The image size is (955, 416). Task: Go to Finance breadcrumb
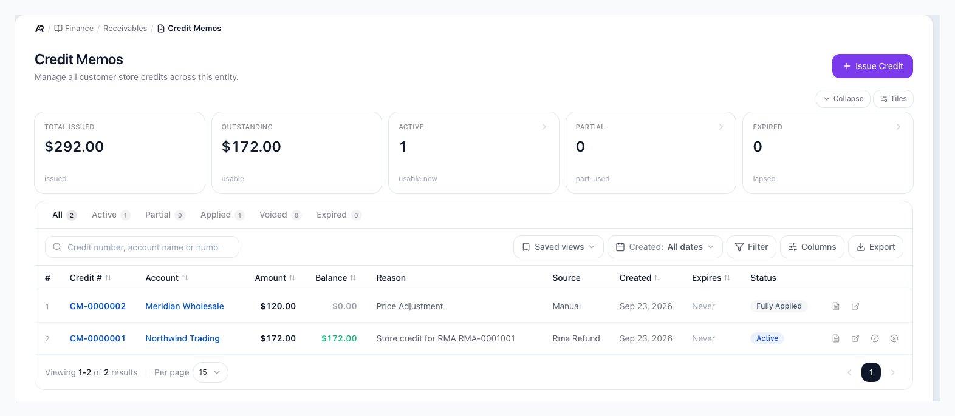[74, 29]
